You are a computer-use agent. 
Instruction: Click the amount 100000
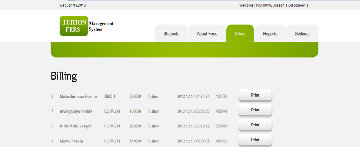[135, 111]
